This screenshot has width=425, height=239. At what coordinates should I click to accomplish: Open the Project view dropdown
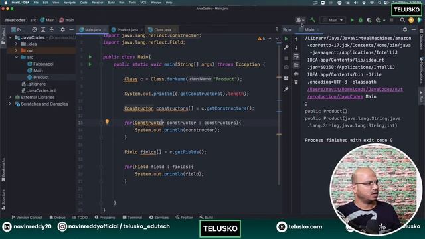[x=18, y=29]
